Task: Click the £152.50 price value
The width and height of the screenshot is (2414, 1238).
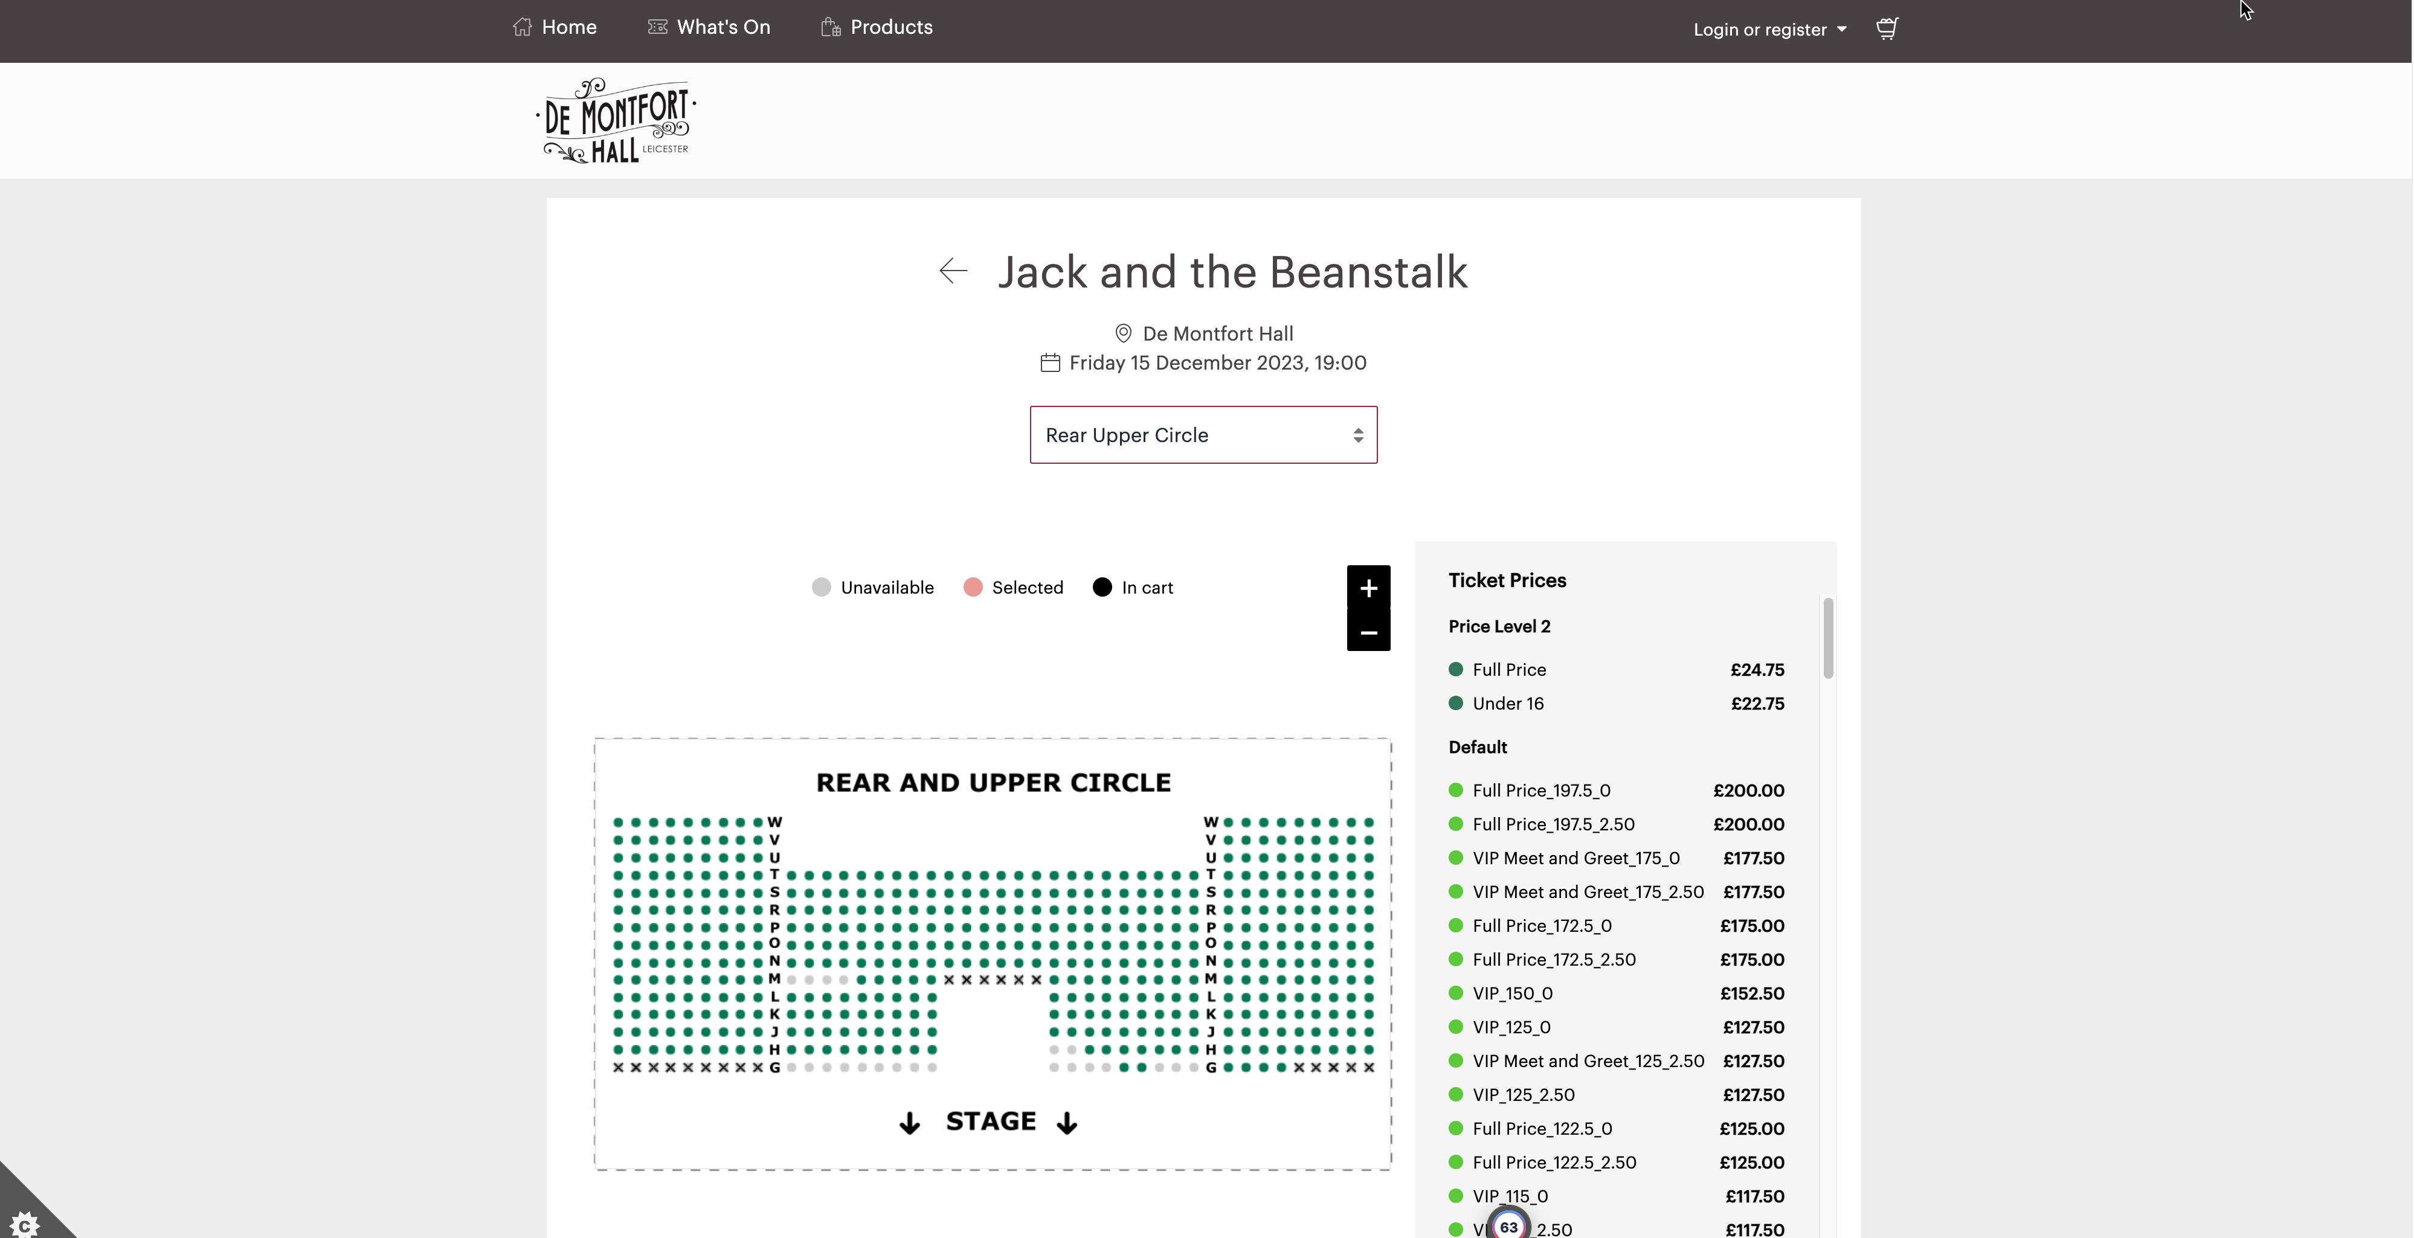Action: click(x=1751, y=993)
